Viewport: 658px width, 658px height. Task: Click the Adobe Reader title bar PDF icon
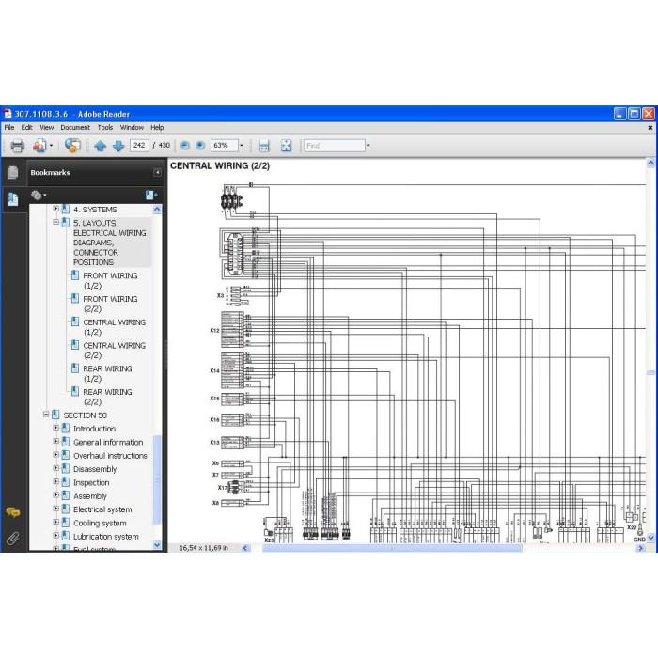coord(8,114)
